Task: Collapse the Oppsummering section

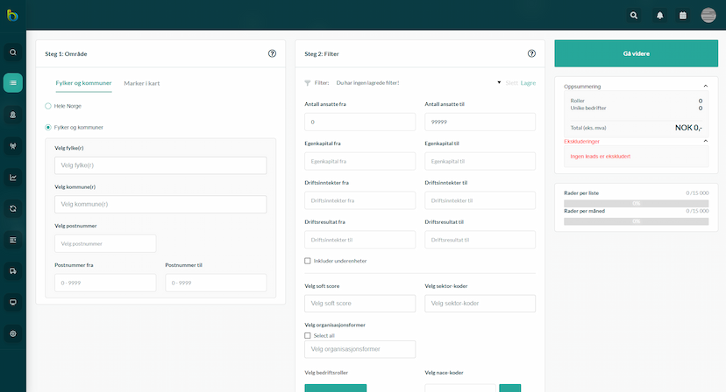Action: (706, 86)
